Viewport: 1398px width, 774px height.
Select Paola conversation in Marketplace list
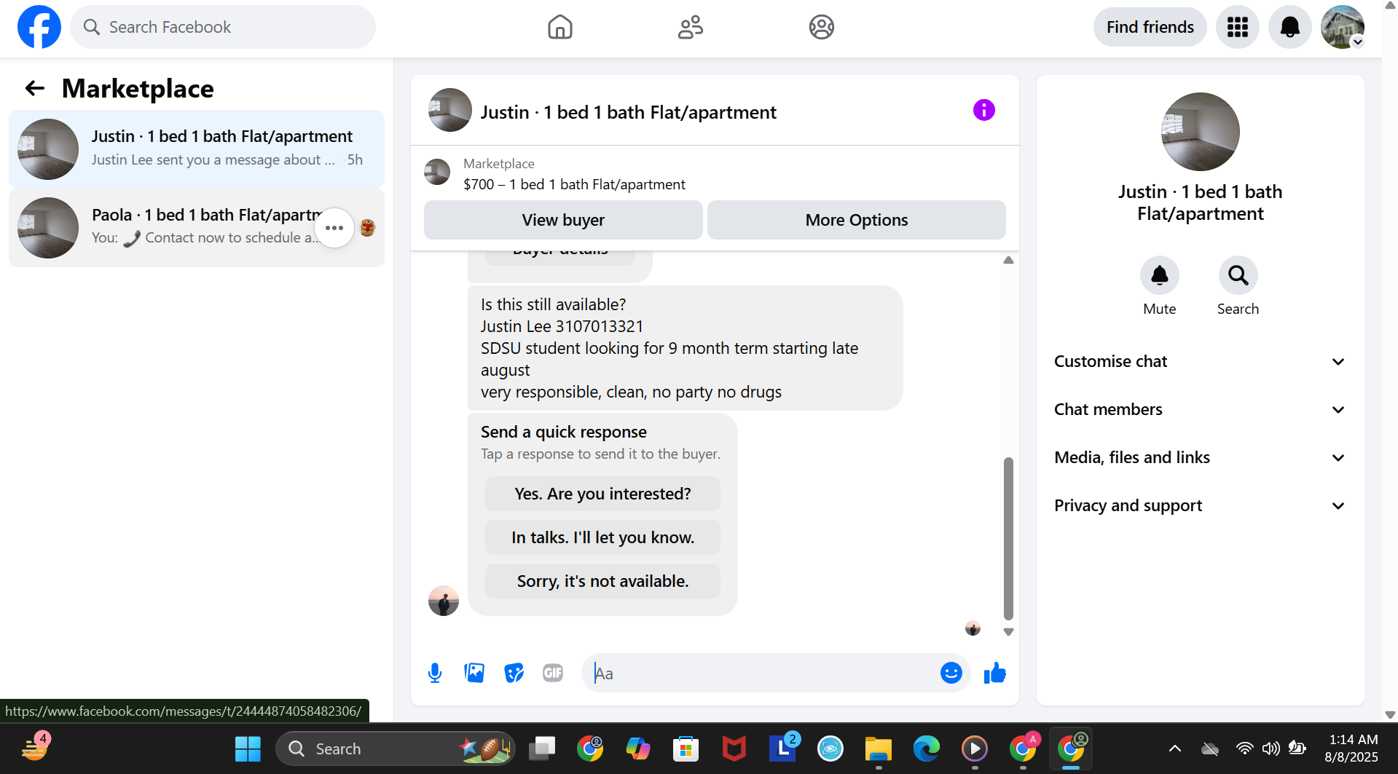tap(197, 228)
